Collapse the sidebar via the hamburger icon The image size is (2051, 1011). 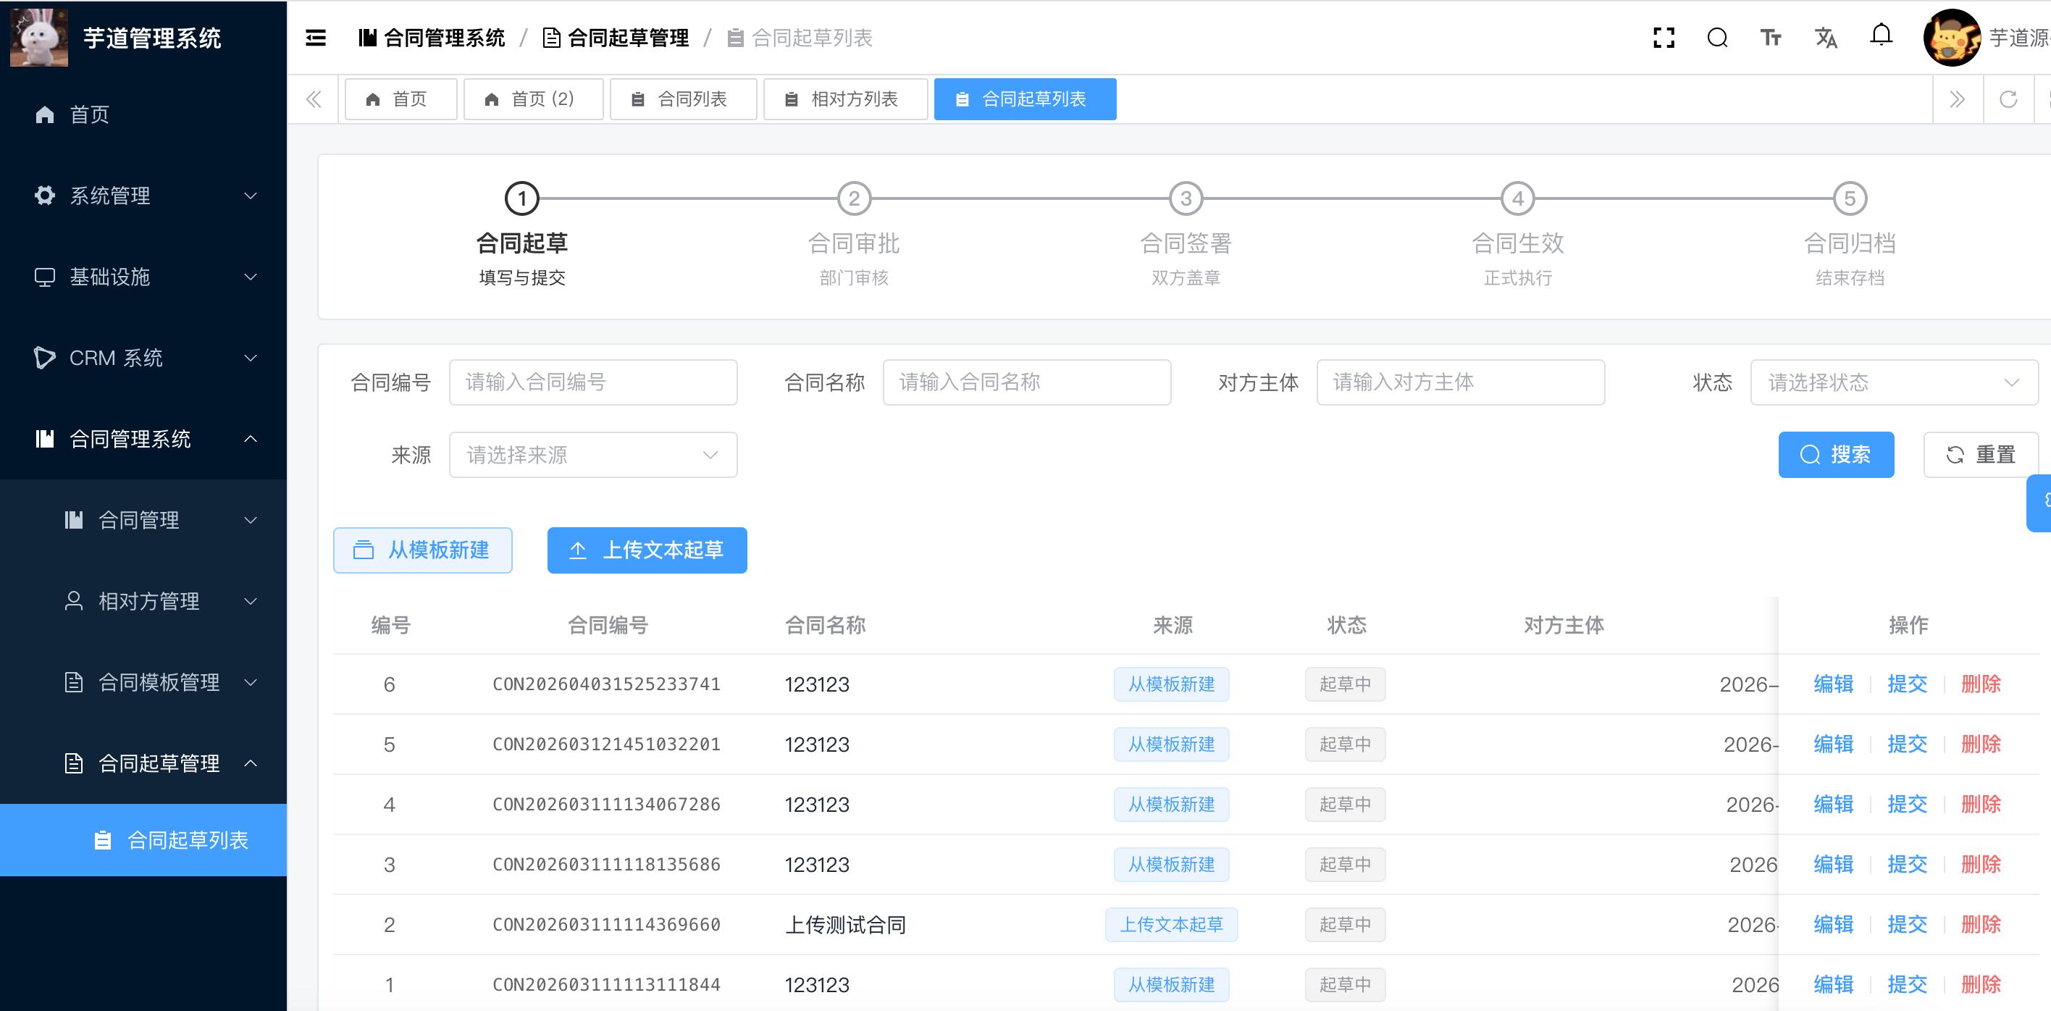pyautogui.click(x=315, y=38)
